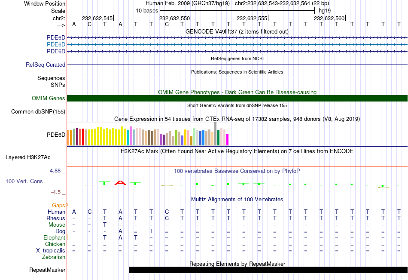408x280 pixels.
Task: Open the RefSeq genes from NCBI title
Action: [237, 58]
